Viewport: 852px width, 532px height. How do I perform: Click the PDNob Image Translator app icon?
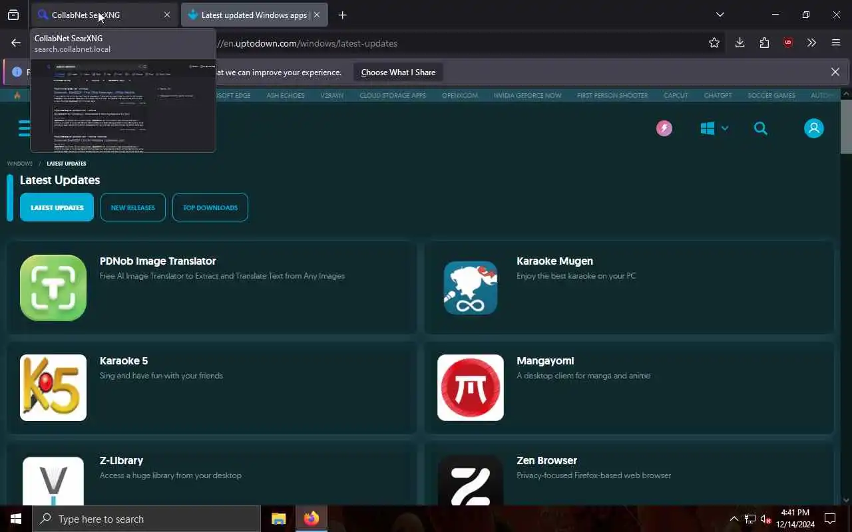tap(53, 288)
